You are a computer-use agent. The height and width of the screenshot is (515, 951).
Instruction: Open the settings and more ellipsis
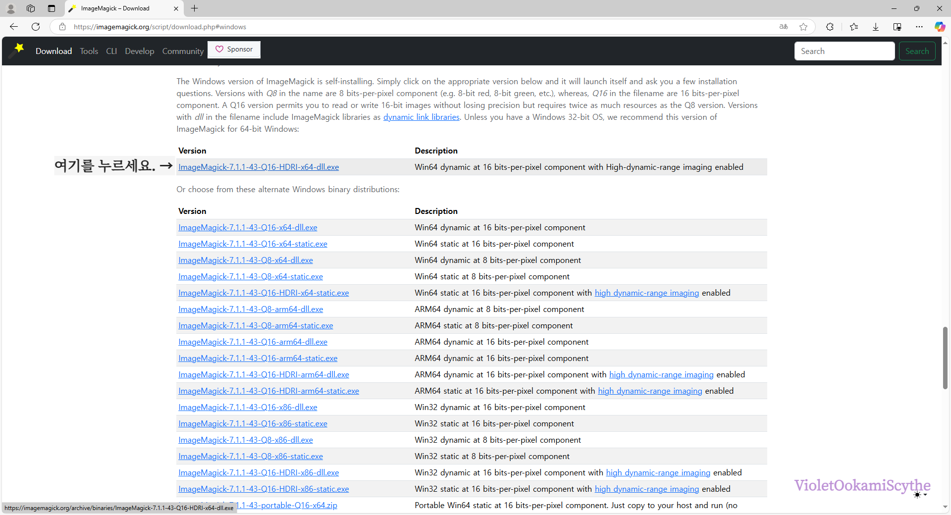click(919, 27)
